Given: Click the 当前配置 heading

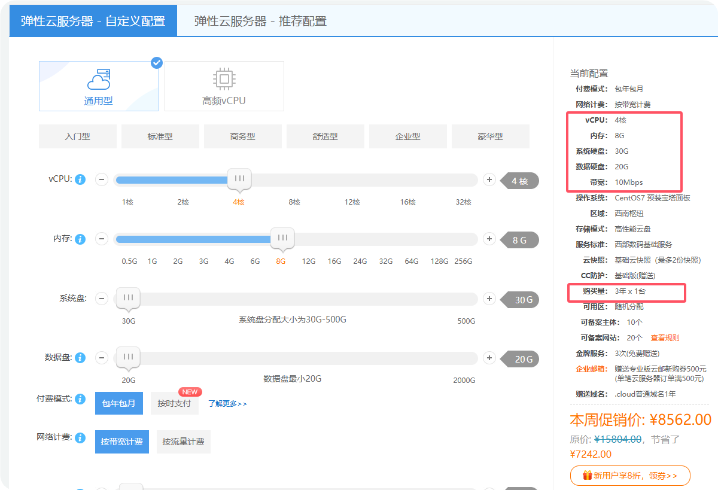Looking at the screenshot, I should coord(589,73).
